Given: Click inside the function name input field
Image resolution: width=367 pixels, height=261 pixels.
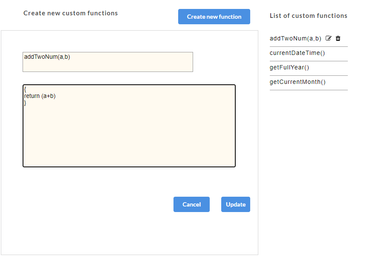Looking at the screenshot, I should 107,62.
